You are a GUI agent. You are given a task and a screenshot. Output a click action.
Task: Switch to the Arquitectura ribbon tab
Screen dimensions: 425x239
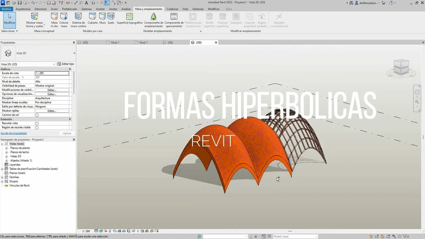23,9
